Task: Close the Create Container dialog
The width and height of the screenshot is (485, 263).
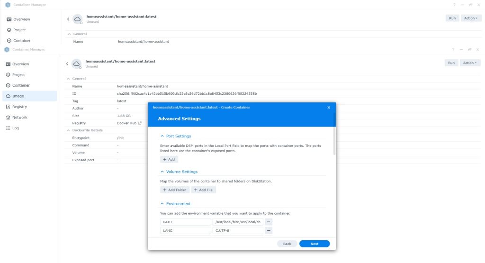Action: tap(329, 108)
